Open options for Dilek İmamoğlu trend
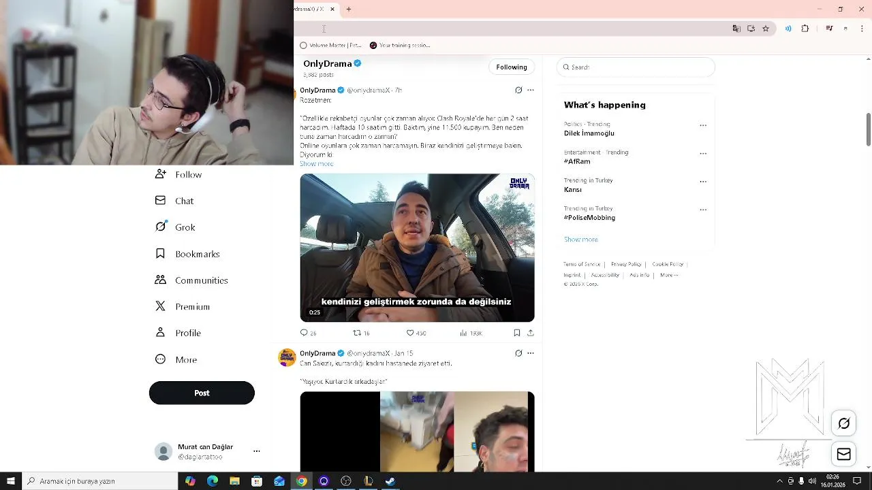872x490 pixels. pyautogui.click(x=703, y=125)
